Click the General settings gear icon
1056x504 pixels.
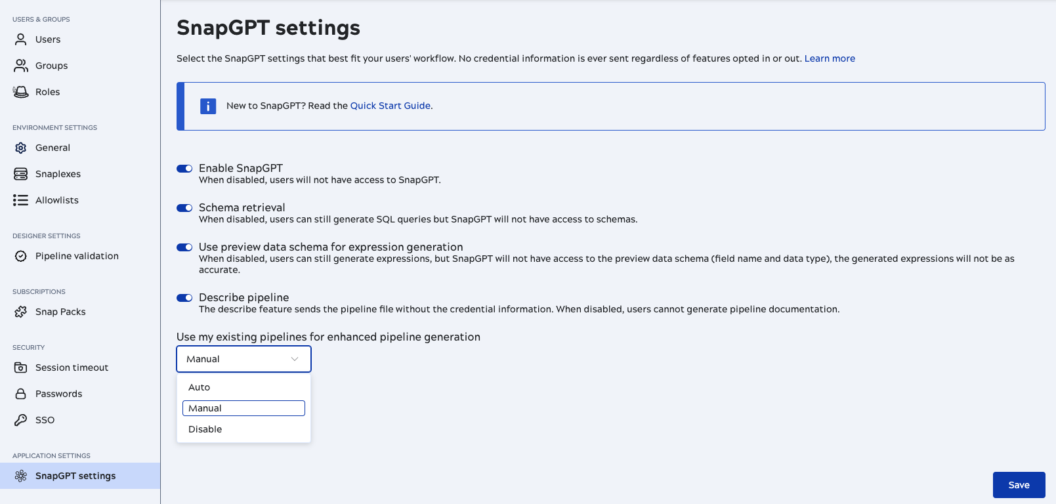(x=20, y=148)
